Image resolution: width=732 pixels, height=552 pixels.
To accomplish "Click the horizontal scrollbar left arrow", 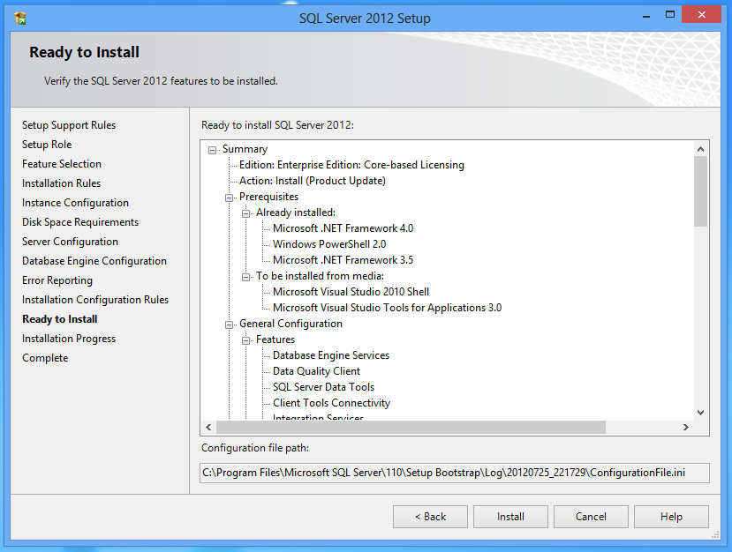I will (x=208, y=427).
